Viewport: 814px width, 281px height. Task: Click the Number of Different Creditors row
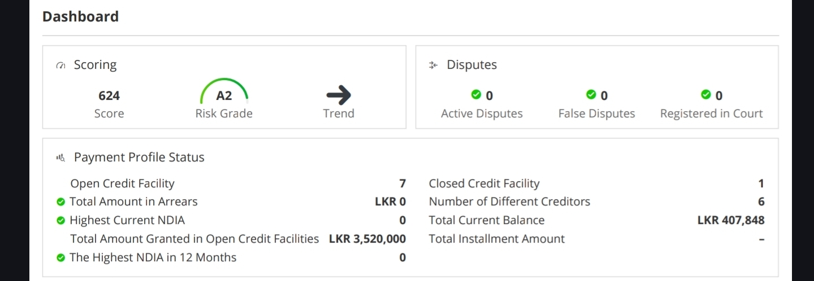pyautogui.click(x=597, y=201)
